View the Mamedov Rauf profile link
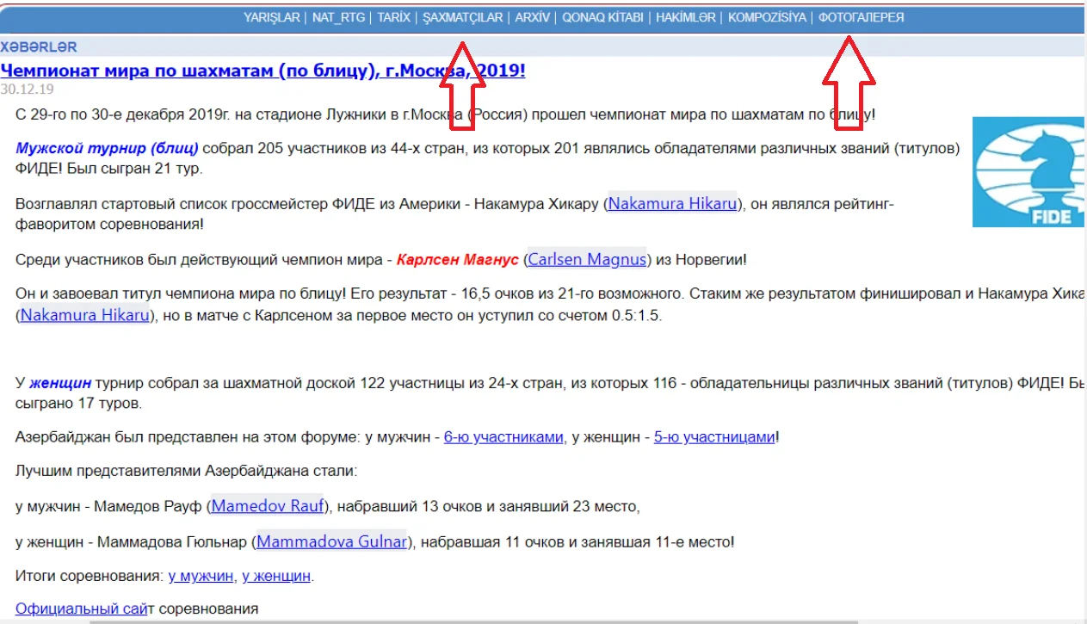 pyautogui.click(x=268, y=505)
